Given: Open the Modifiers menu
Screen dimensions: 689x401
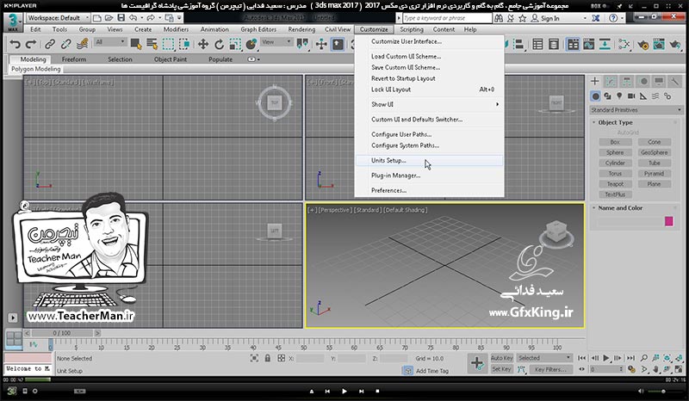Looking at the screenshot, I should click(176, 29).
